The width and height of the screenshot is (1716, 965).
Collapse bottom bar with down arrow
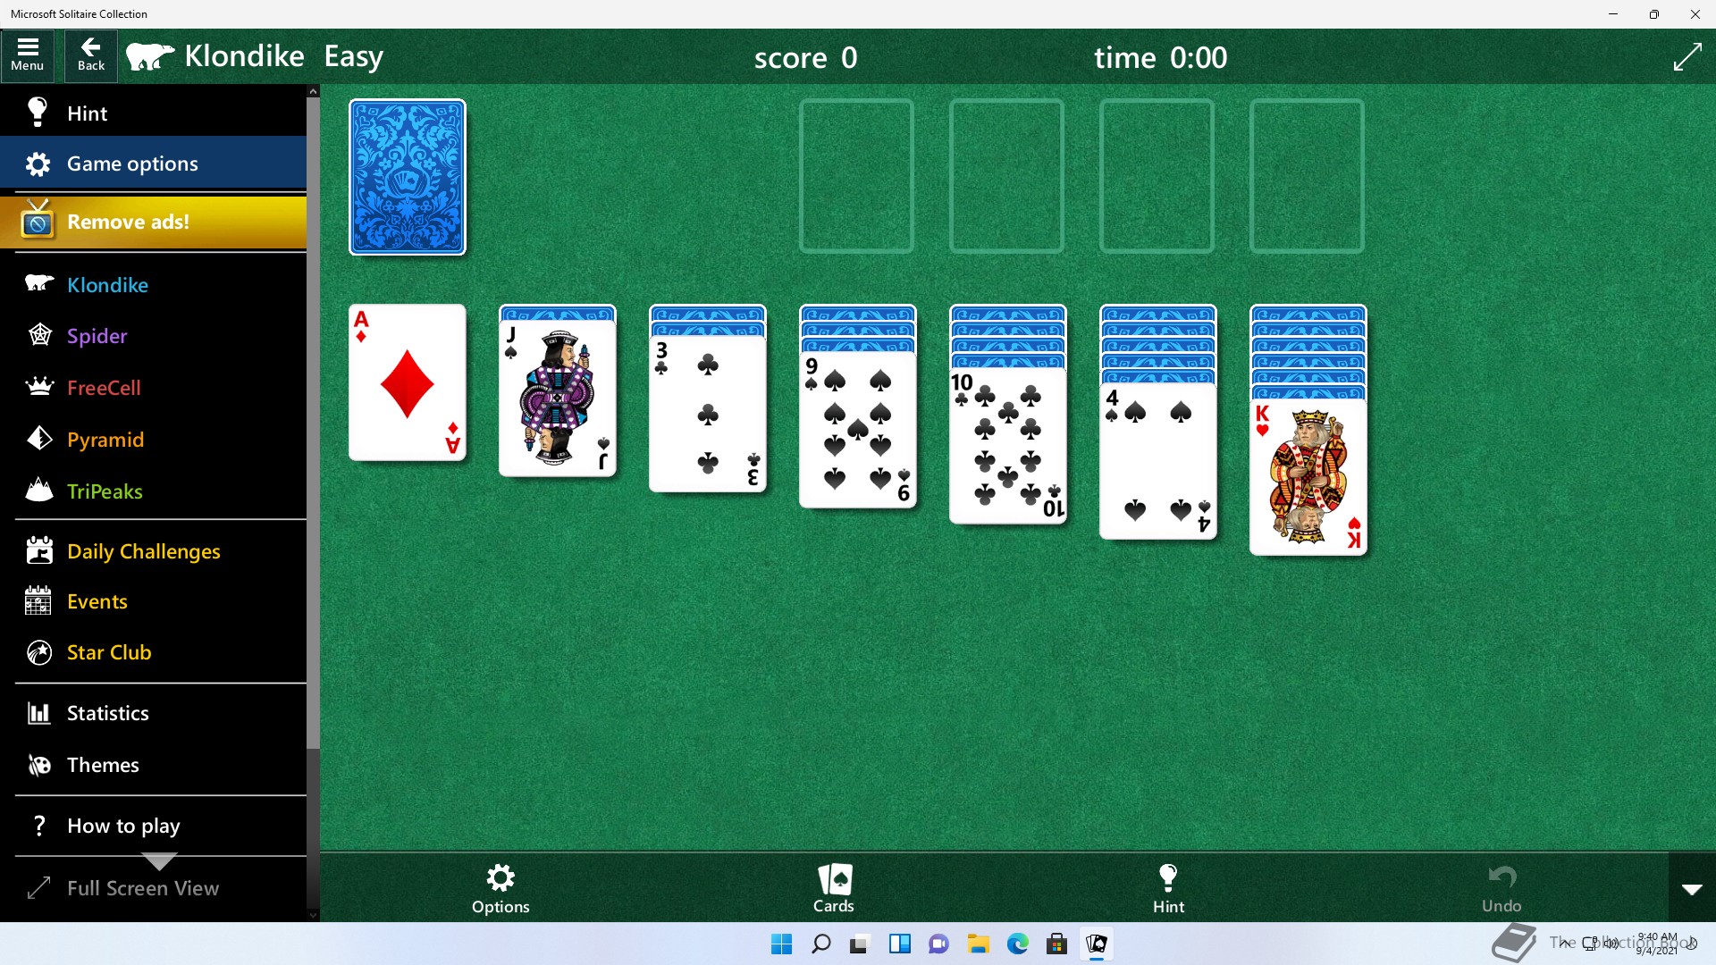pos(1692,889)
